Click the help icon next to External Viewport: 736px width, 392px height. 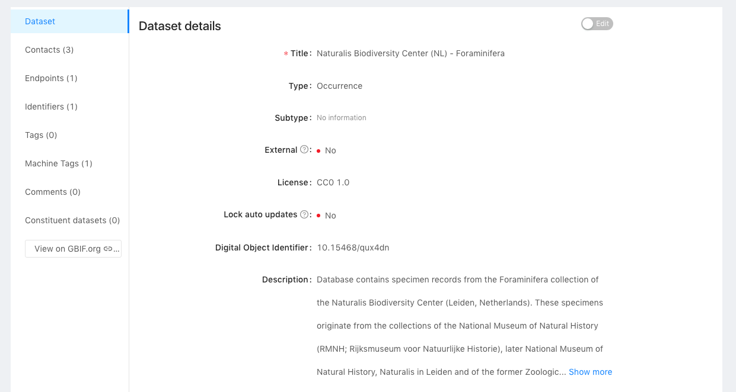[304, 149]
